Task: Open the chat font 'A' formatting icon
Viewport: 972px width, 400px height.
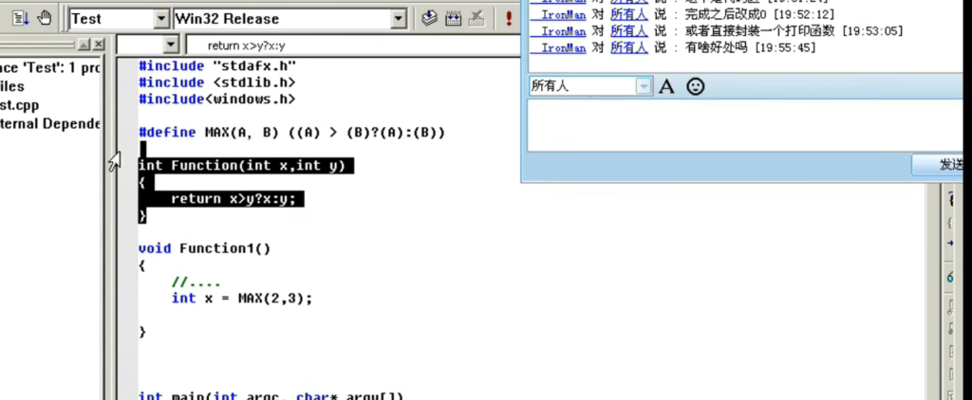Action: click(666, 86)
